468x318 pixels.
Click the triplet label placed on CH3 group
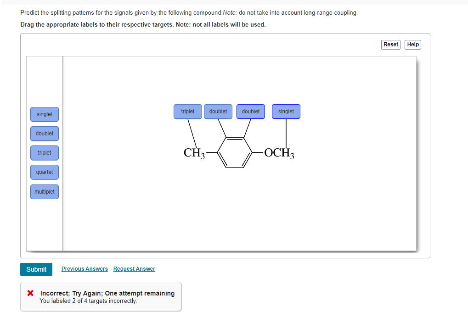187,111
